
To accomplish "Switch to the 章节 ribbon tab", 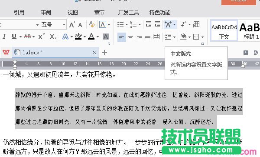I will coord(99,12).
